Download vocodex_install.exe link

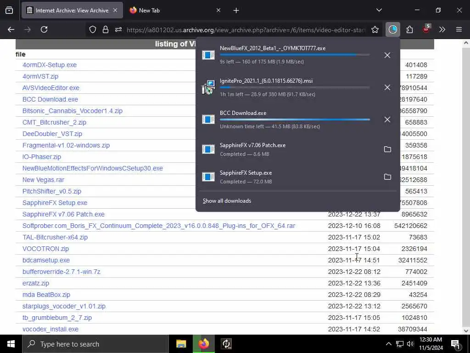(x=50, y=329)
